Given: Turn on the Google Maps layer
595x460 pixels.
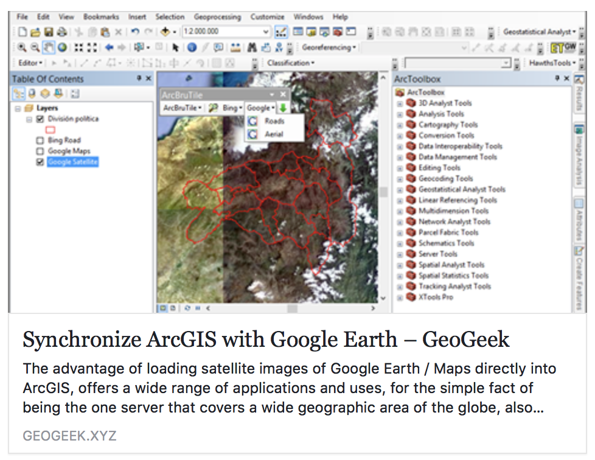Looking at the screenshot, I should 40,152.
